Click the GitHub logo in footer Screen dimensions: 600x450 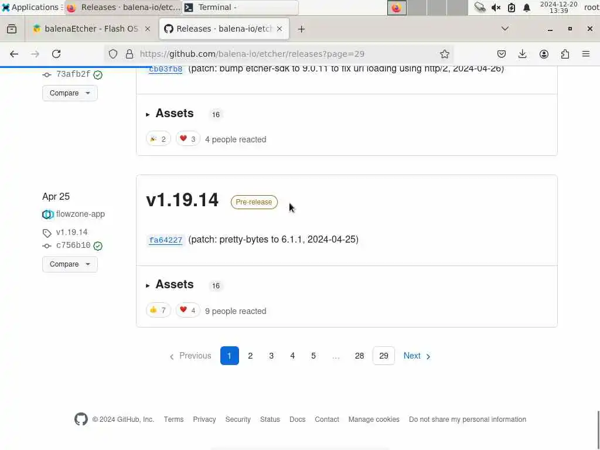pos(81,420)
